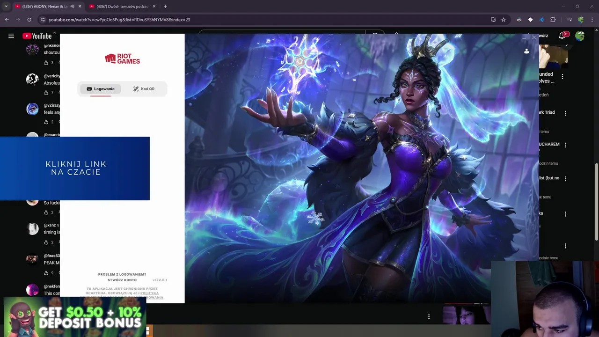Click the @vericity username
599x337 pixels.
point(52,76)
